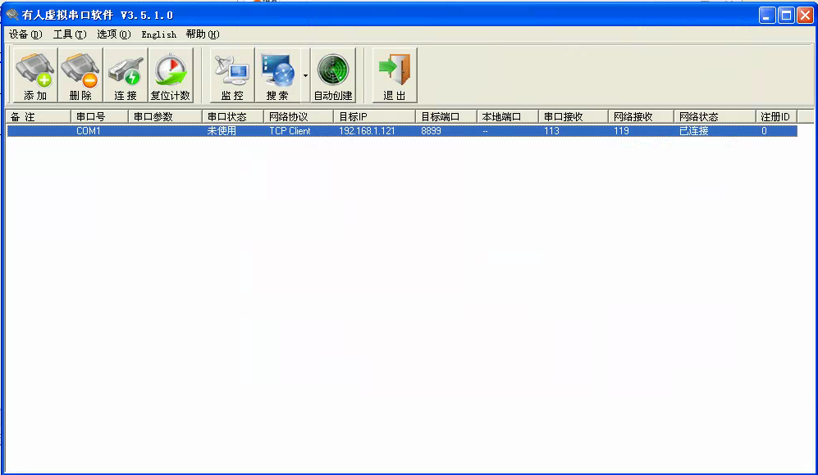This screenshot has height=475, width=818.
Task: Click the 串口状态 column header
Action: (x=233, y=116)
